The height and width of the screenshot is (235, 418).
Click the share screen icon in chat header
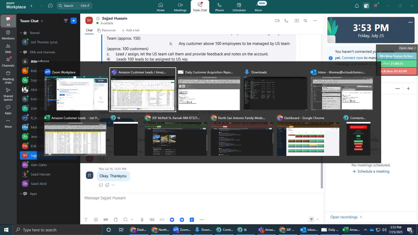[297, 21]
